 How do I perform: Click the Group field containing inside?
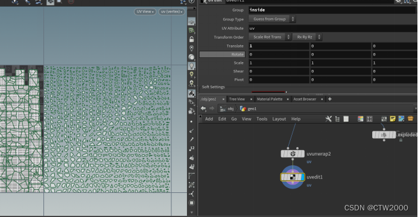point(332,10)
